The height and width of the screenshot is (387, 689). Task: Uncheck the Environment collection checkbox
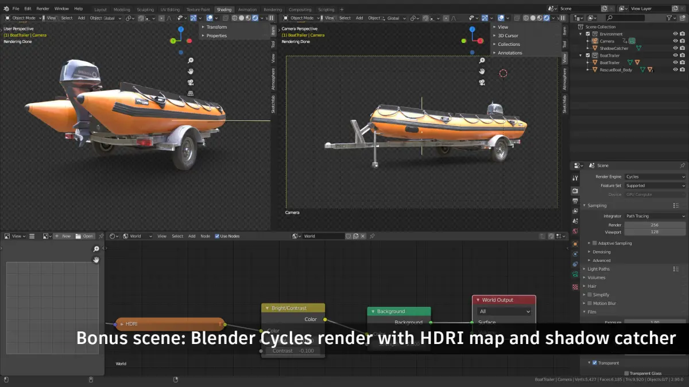[x=587, y=34]
